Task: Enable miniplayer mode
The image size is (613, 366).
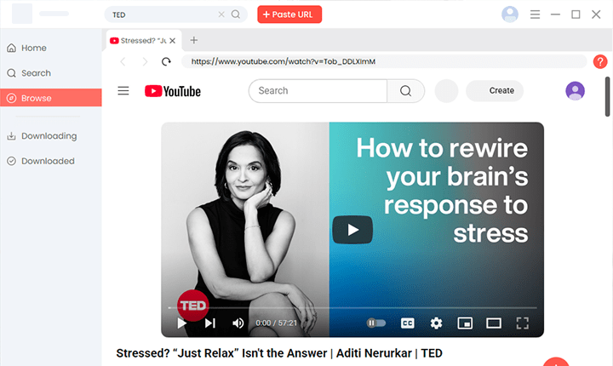Action: (465, 323)
